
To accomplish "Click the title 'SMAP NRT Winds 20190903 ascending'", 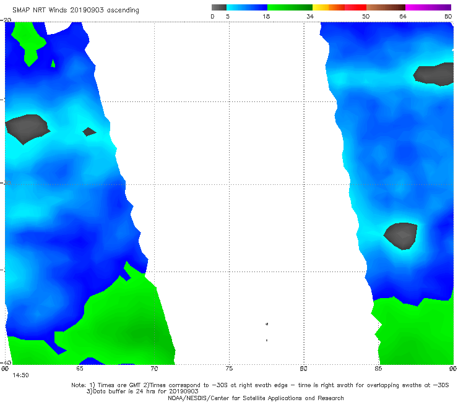I will pos(76,11).
